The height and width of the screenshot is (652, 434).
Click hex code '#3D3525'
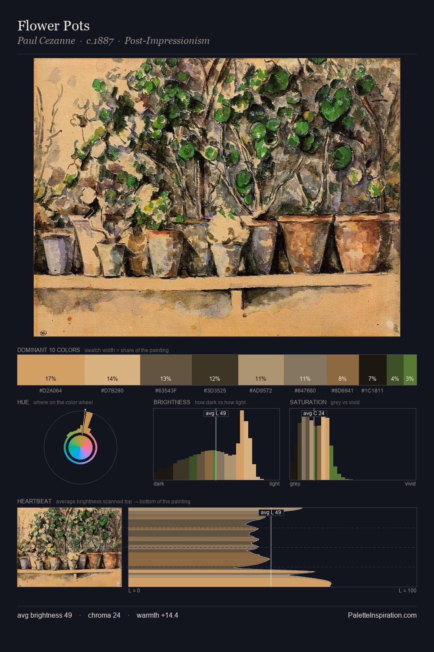tap(215, 391)
